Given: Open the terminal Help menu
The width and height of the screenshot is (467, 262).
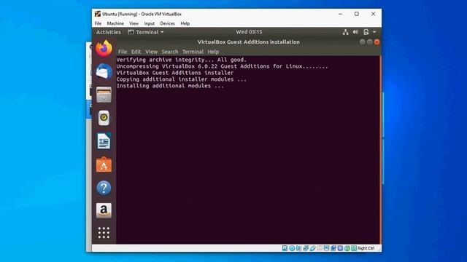Looking at the screenshot, I should coord(213,52).
